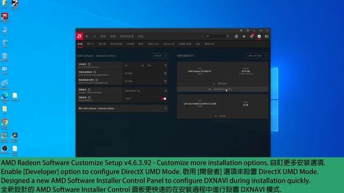
Task: Open the 效能 Performance tab
Action: click(140, 36)
